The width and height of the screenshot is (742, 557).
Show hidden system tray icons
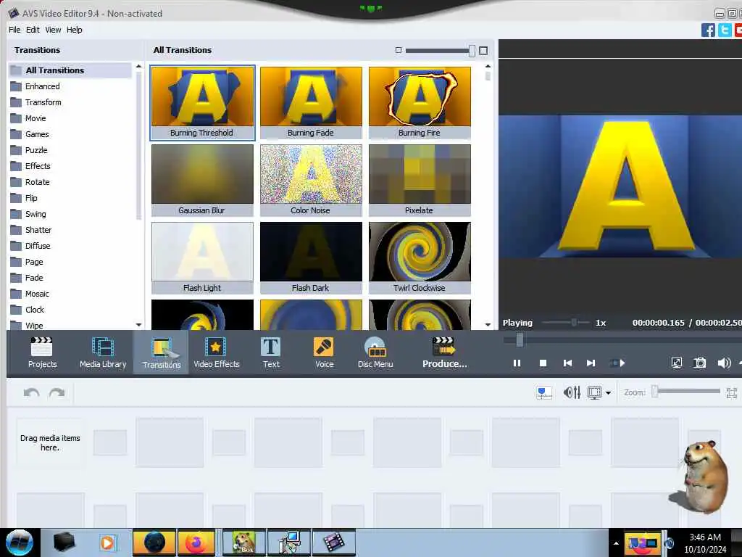coord(616,543)
